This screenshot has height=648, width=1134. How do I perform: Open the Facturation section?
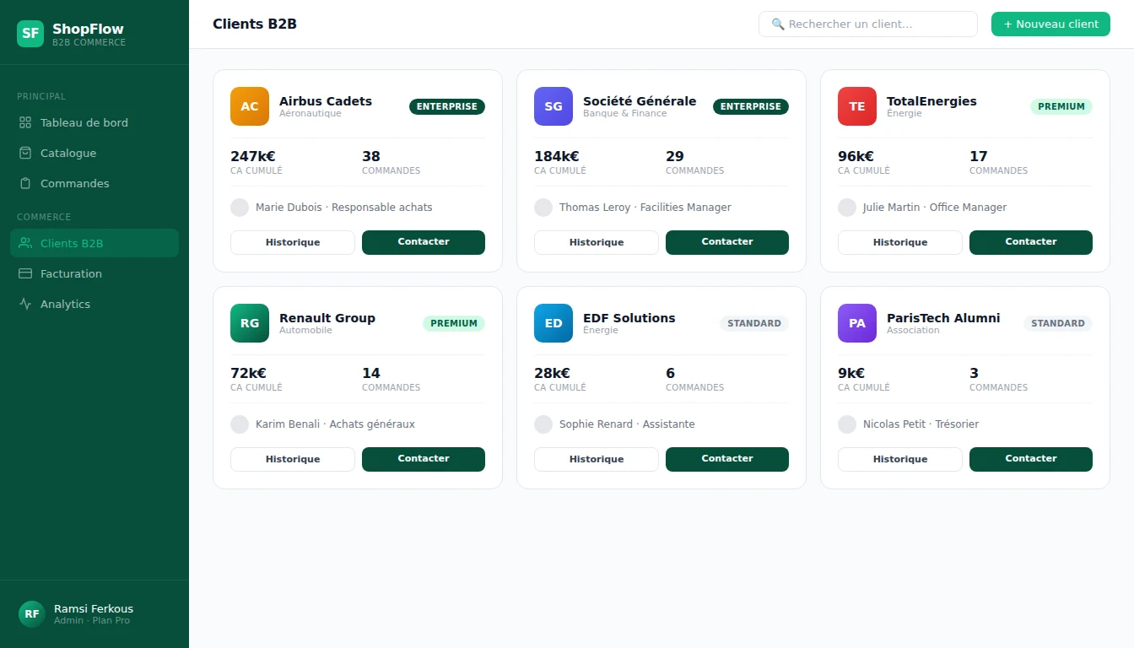click(94, 273)
